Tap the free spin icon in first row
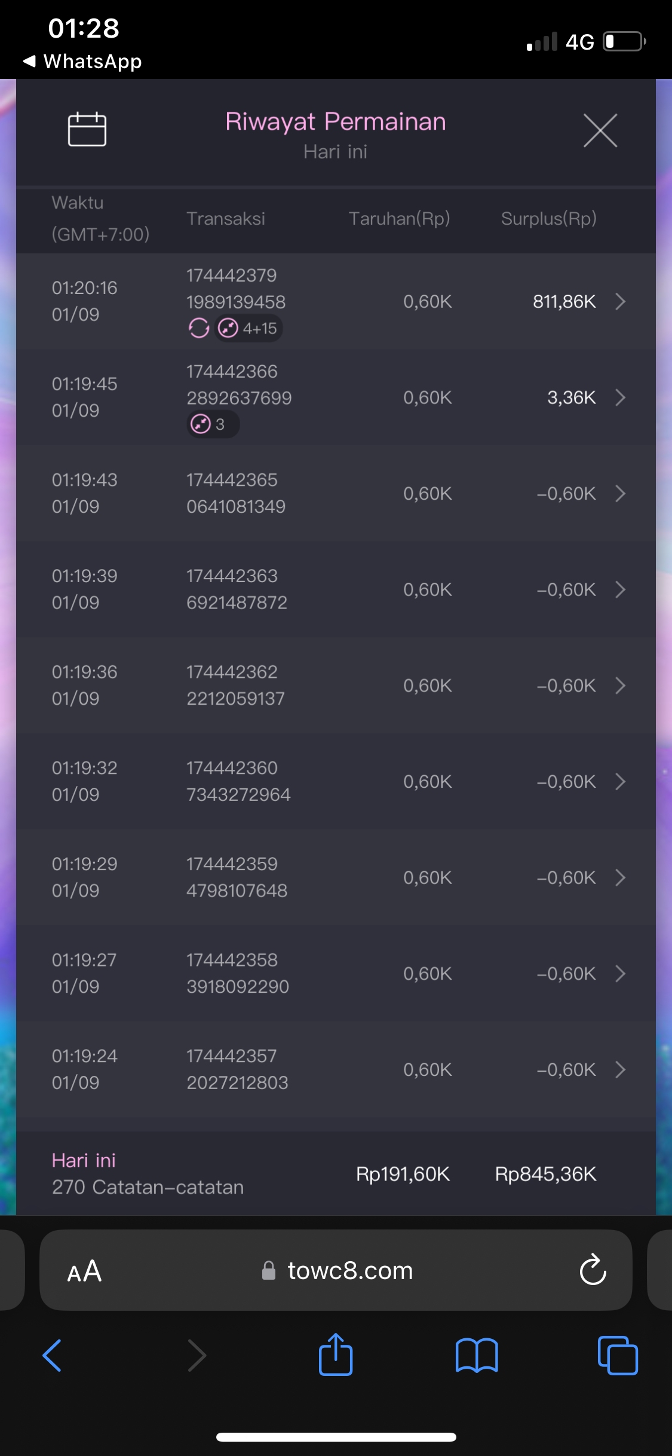This screenshot has width=672, height=1456. pos(199,328)
